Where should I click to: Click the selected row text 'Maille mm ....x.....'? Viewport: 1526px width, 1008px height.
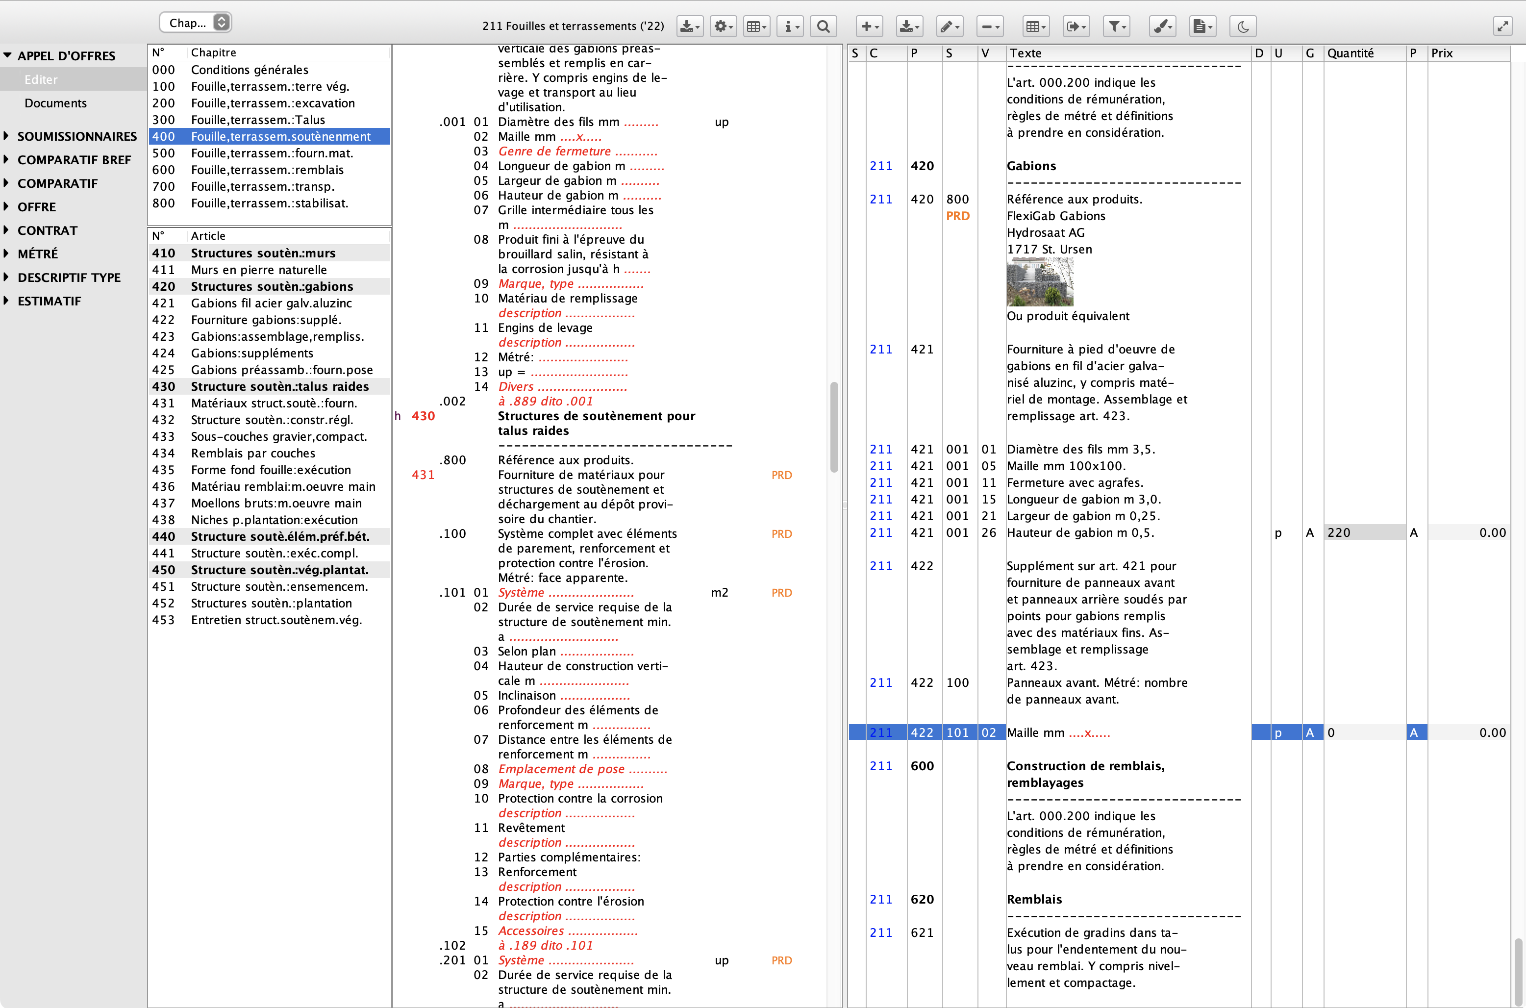click(x=1058, y=732)
